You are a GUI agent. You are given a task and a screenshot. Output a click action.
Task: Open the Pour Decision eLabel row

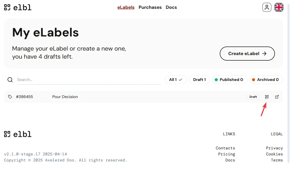pos(65,97)
